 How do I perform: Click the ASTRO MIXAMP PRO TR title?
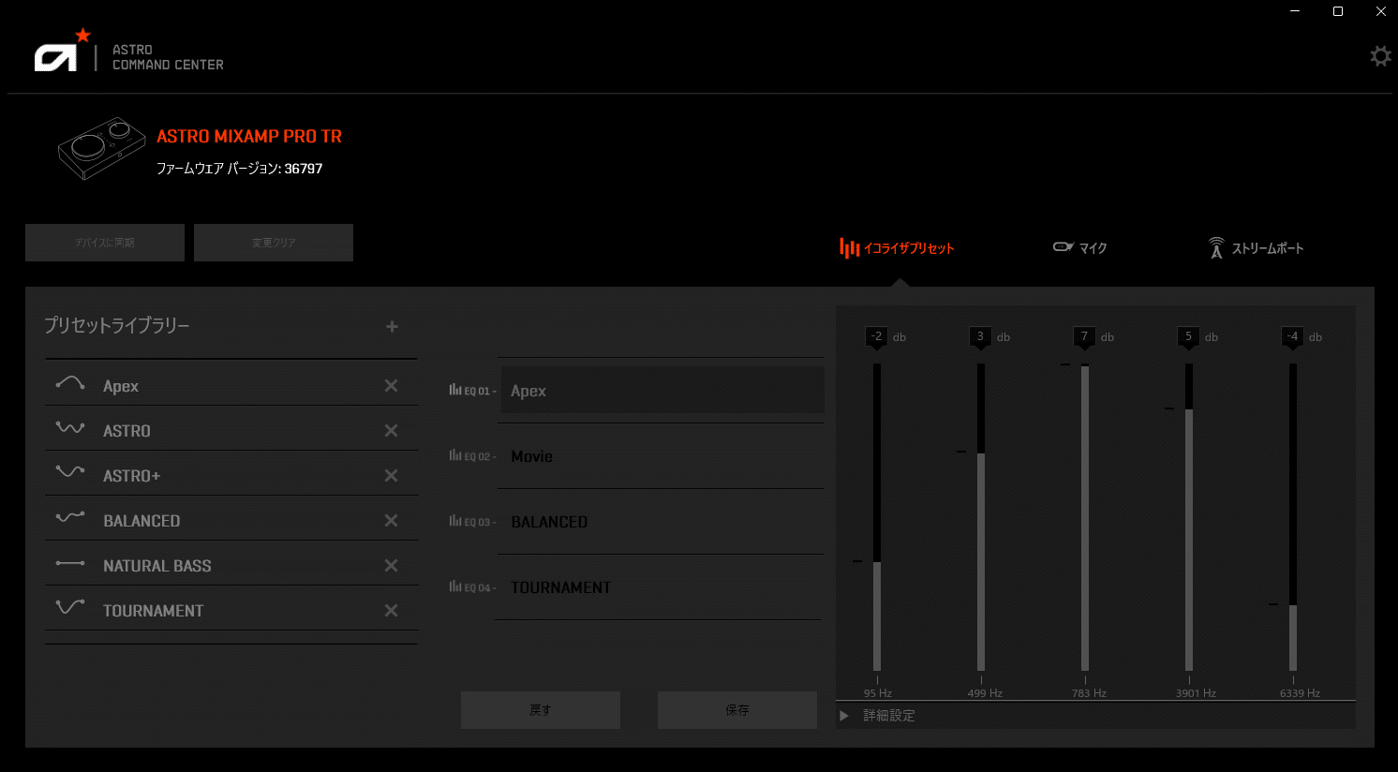pyautogui.click(x=249, y=136)
